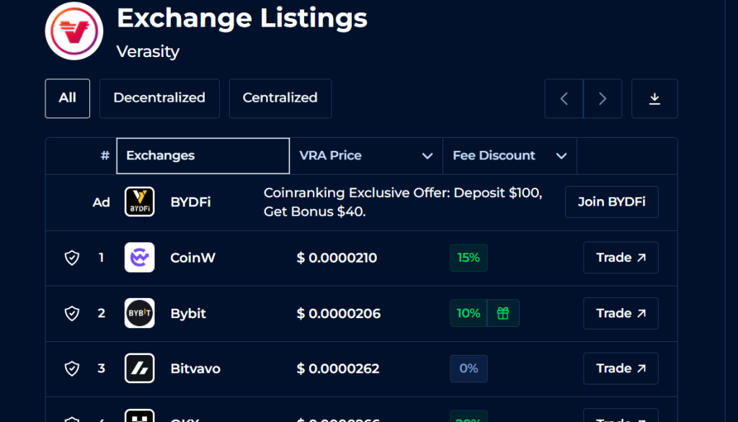This screenshot has height=422, width=738.
Task: Click the gift icon beside Bybit's discount
Action: pos(503,313)
